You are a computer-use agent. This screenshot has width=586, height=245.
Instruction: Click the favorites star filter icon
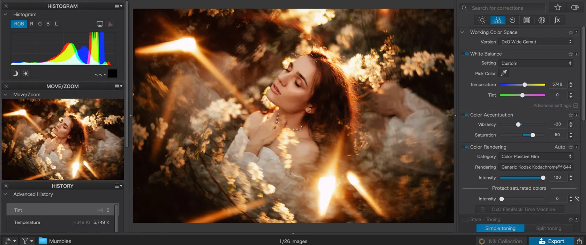pos(557,8)
